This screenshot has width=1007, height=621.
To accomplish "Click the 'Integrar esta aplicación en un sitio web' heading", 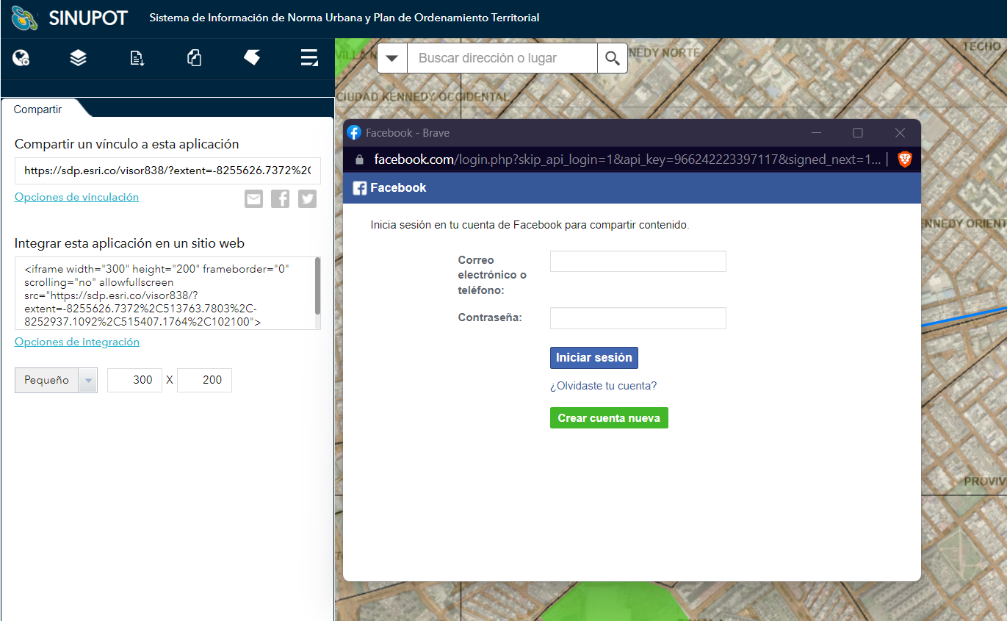I will (130, 243).
